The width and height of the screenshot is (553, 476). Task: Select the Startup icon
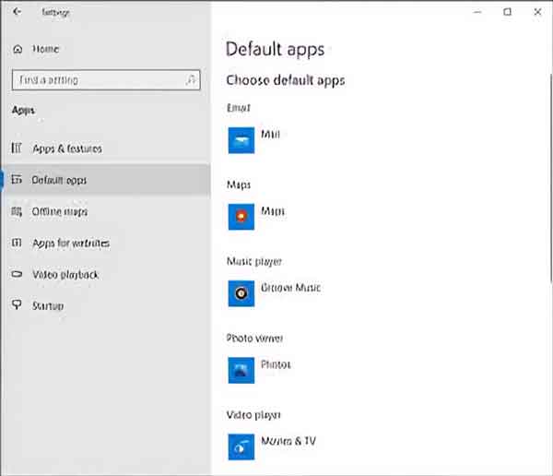(17, 304)
